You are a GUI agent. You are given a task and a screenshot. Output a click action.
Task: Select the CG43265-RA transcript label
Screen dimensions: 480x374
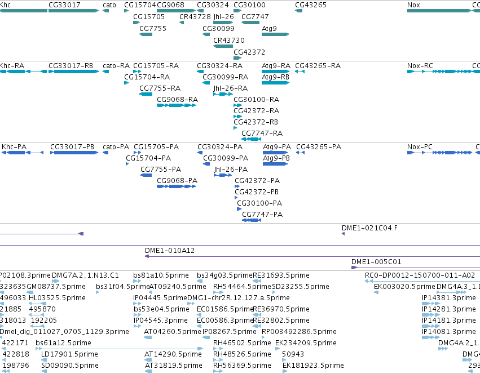click(318, 66)
